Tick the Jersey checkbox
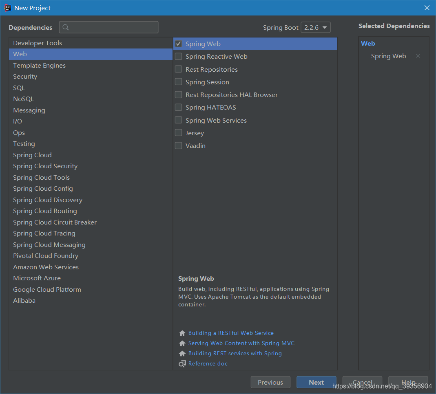This screenshot has width=436, height=394. [x=179, y=133]
